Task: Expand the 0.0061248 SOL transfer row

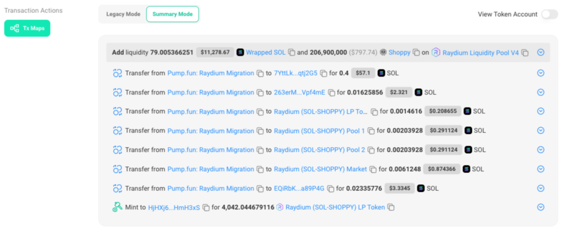Action: tap(540, 169)
